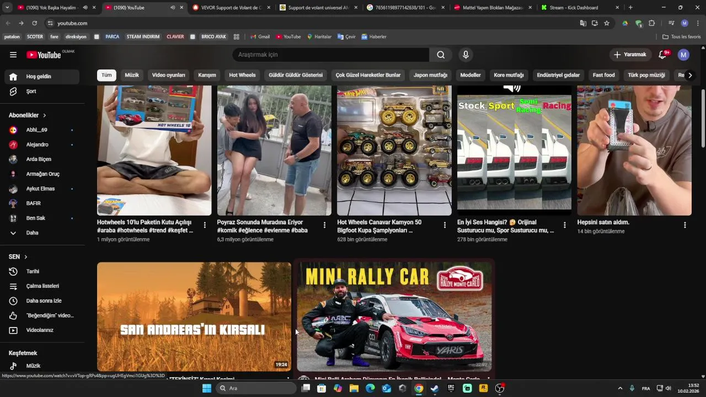Viewport: 706px width, 397px height.
Task: Open Tarihi history in sidebar
Action: click(x=42, y=271)
